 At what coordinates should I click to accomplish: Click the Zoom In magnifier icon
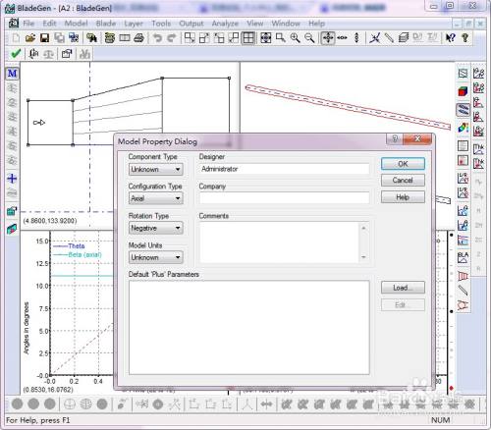tap(295, 38)
